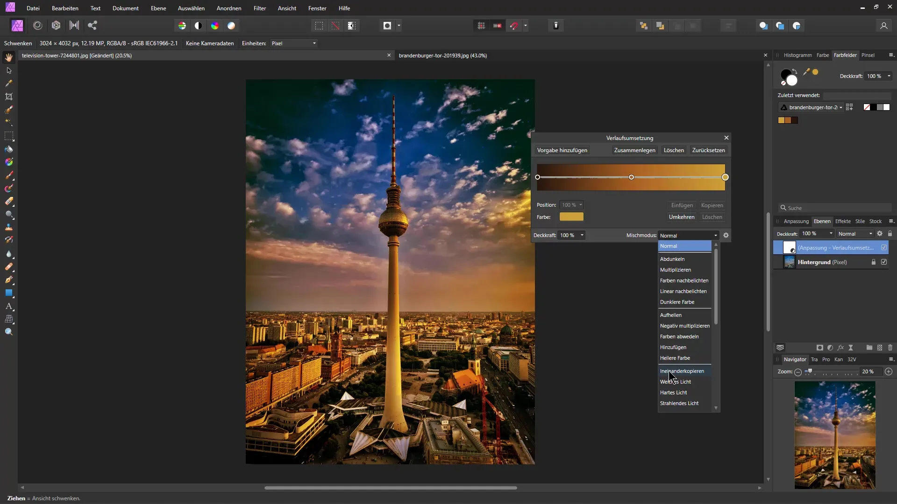The width and height of the screenshot is (897, 504).
Task: Select the Zoom magnifier tool
Action: tap(9, 332)
